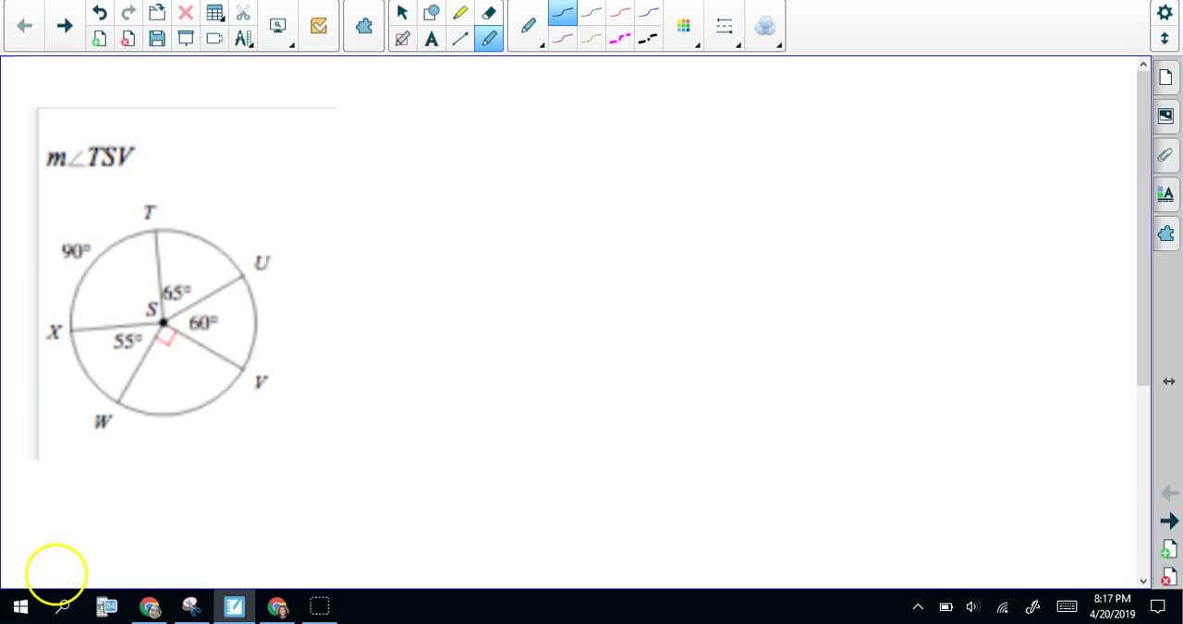Select the purple thin line style

[x=563, y=39]
